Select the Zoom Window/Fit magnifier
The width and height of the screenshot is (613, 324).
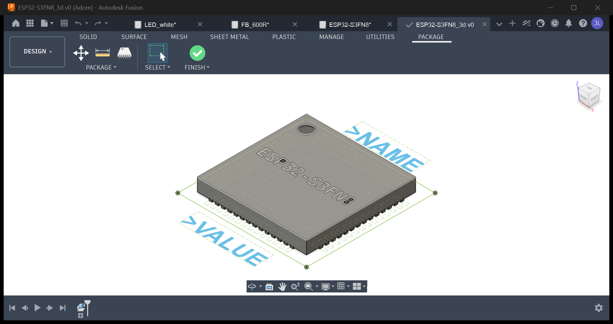point(309,287)
